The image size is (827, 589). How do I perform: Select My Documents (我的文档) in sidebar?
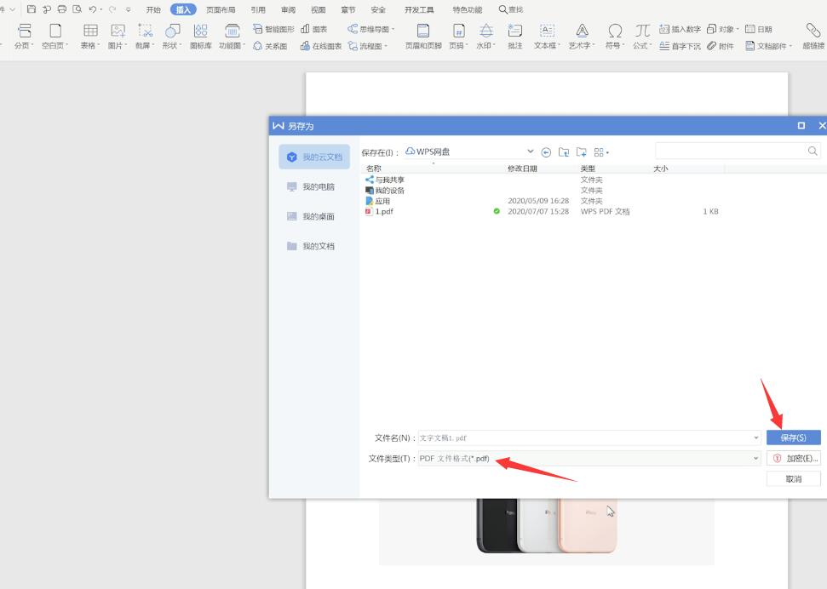(x=314, y=246)
